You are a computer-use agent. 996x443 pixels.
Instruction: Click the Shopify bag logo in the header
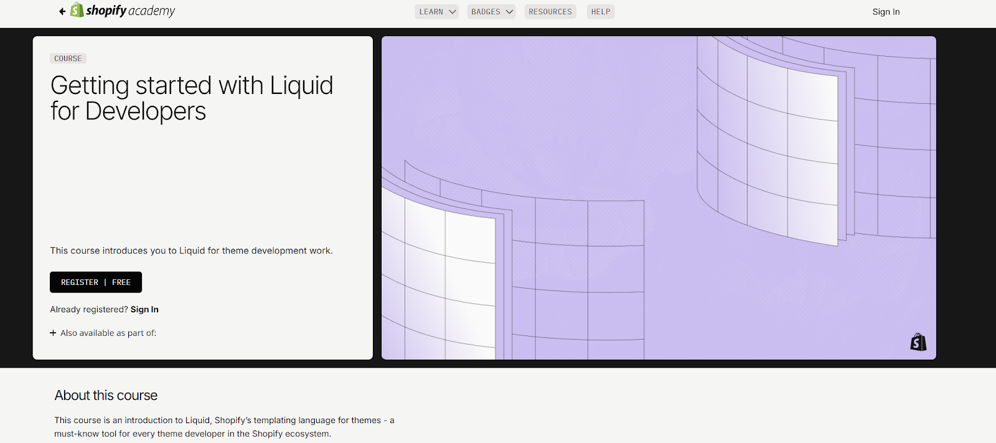pyautogui.click(x=77, y=10)
